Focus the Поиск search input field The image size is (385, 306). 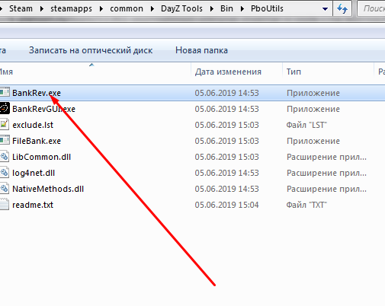click(x=371, y=8)
